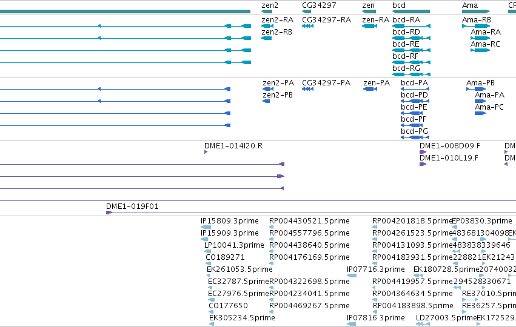Click EST RP004234041.5prime

point(309,294)
